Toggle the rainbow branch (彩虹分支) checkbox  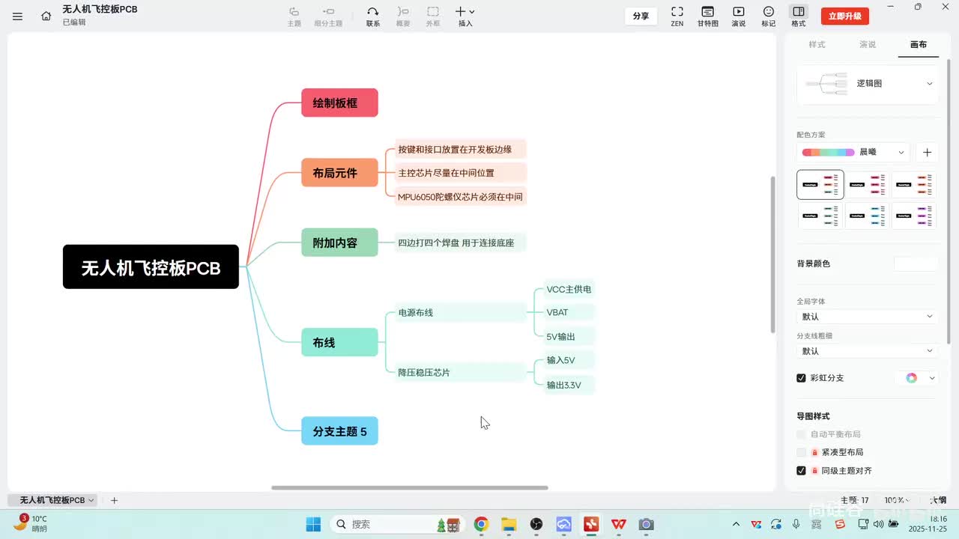click(x=801, y=378)
